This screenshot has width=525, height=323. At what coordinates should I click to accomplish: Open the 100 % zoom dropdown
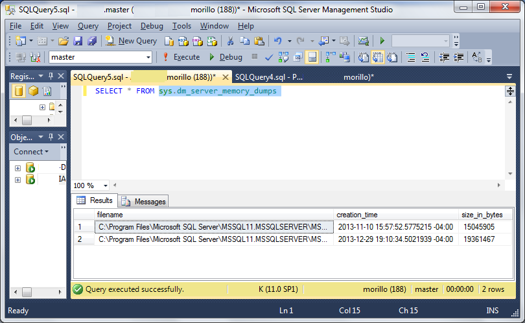click(106, 185)
